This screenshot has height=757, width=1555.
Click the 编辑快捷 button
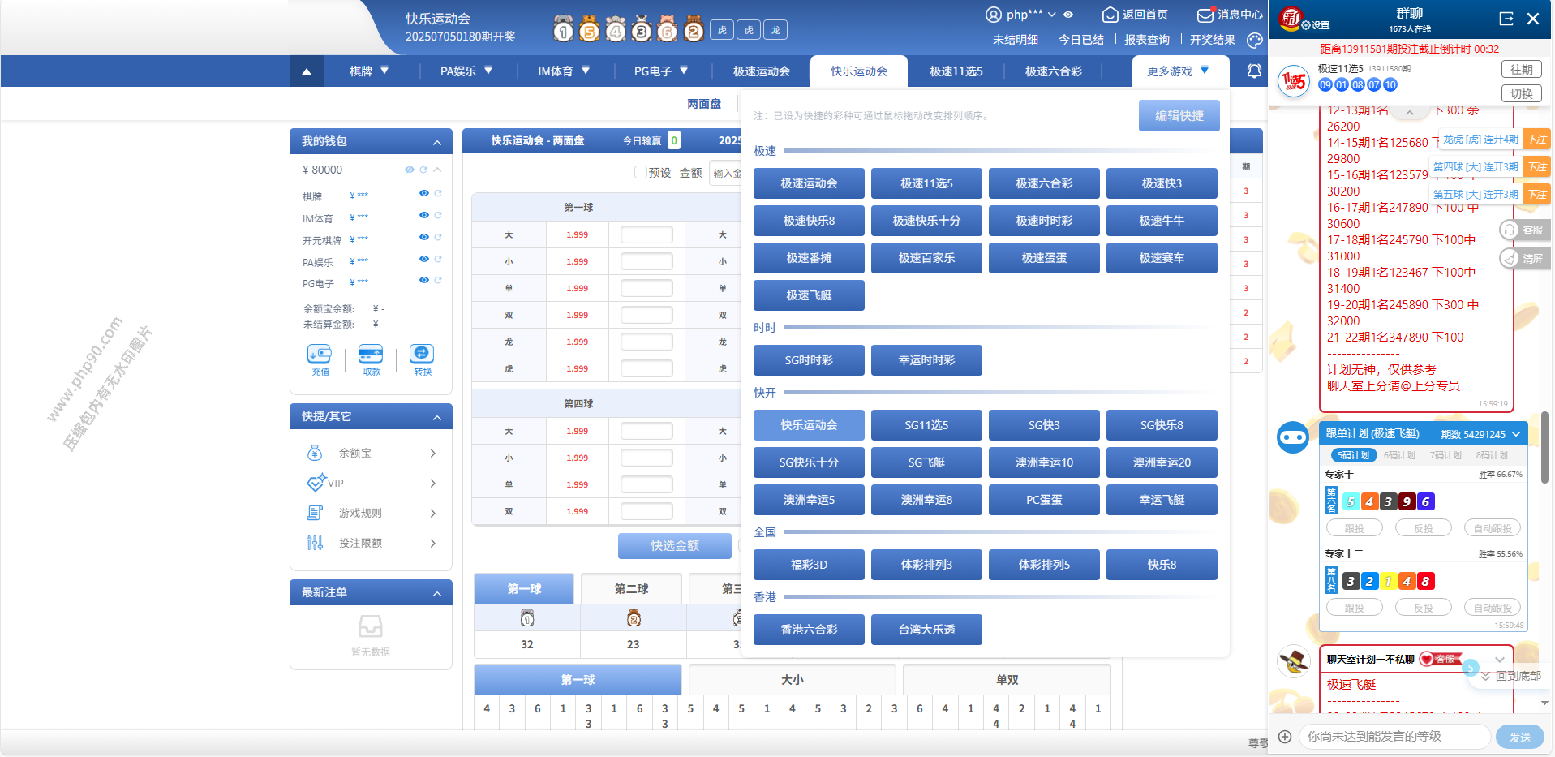pos(1179,116)
